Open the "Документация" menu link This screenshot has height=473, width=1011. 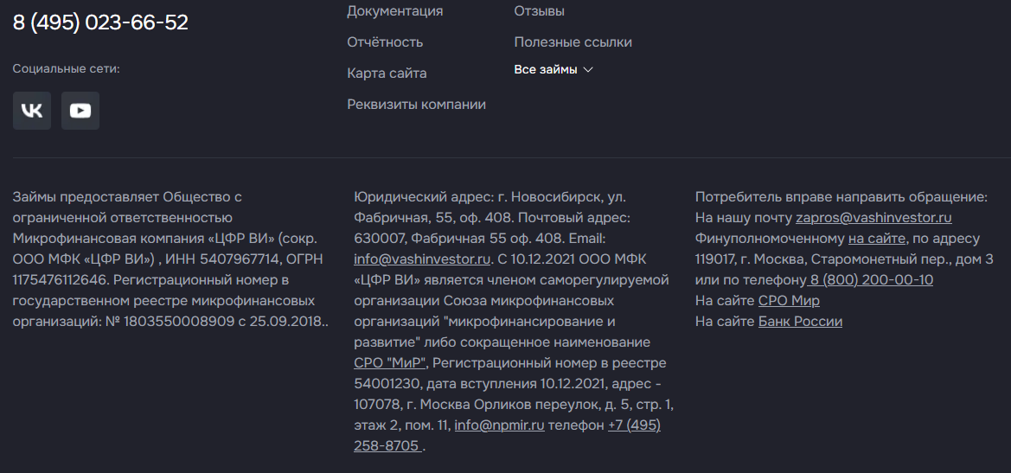tap(394, 11)
